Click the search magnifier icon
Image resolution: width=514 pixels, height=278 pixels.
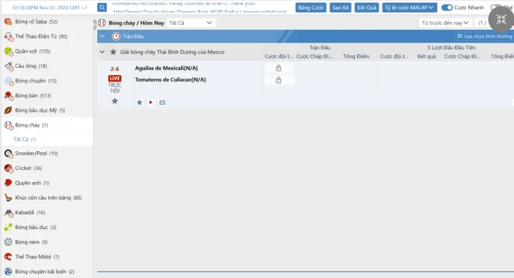[x=102, y=8]
